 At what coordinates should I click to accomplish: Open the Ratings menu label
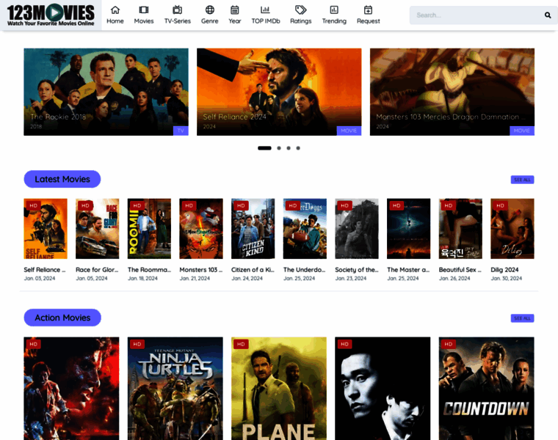301,21
